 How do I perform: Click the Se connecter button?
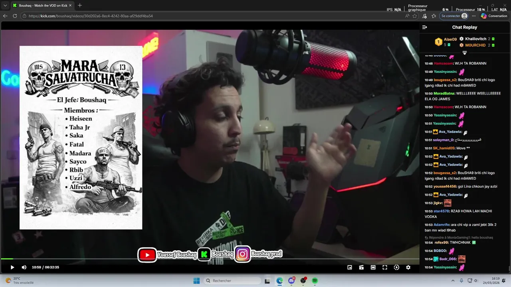(x=454, y=16)
